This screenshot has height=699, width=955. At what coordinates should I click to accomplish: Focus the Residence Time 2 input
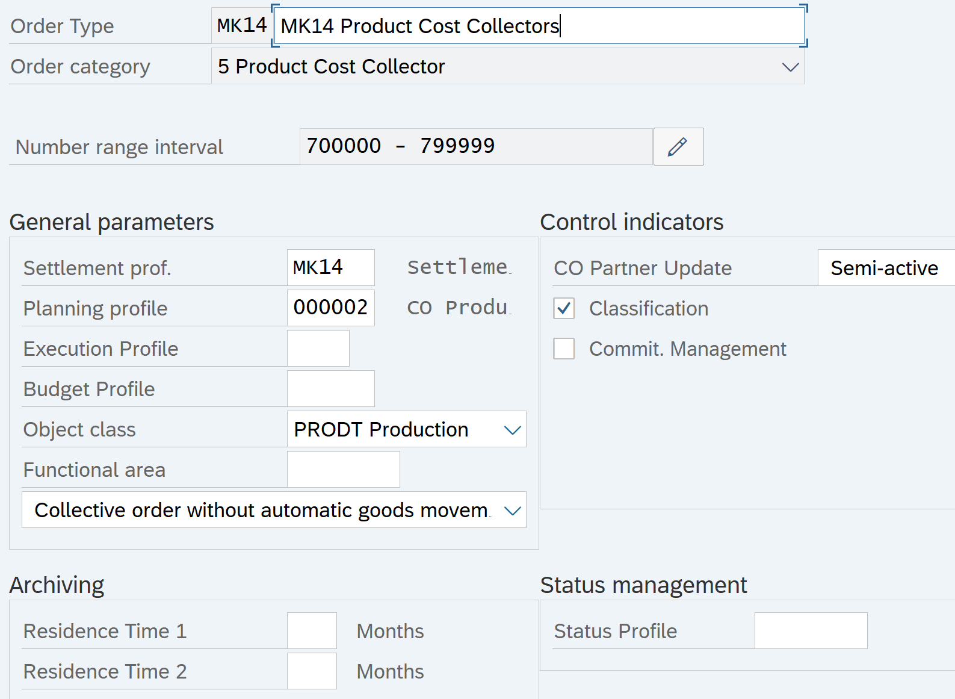(x=311, y=671)
